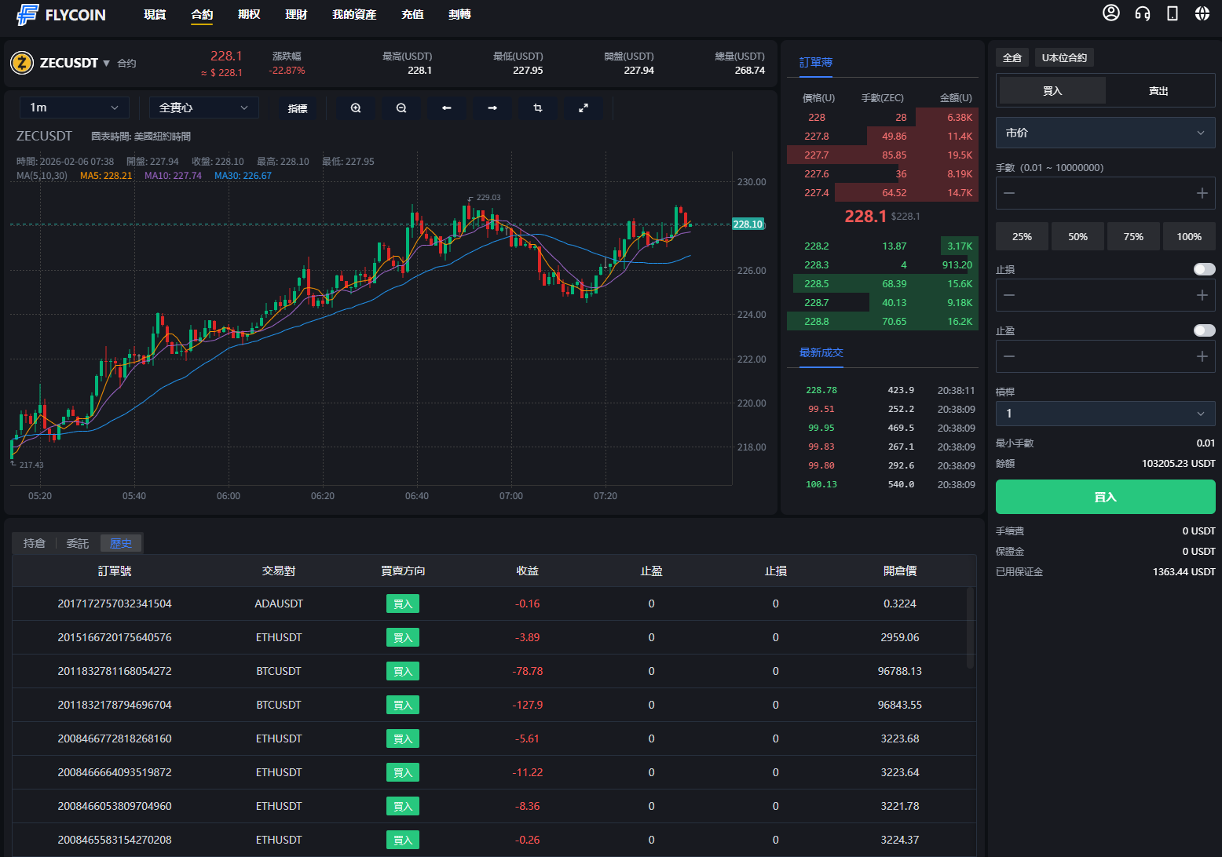The width and height of the screenshot is (1222, 857).
Task: Set order size to 50%
Action: click(x=1077, y=236)
